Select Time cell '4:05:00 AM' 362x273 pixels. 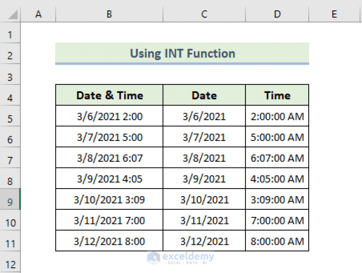277,178
